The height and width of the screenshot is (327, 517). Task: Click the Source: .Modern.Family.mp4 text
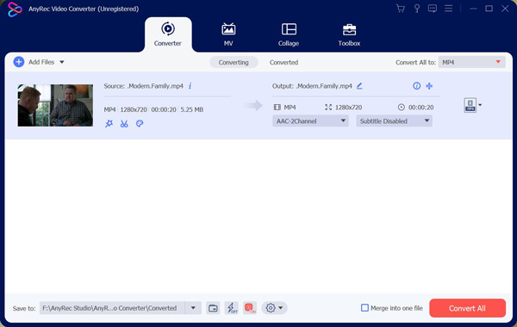pos(143,86)
